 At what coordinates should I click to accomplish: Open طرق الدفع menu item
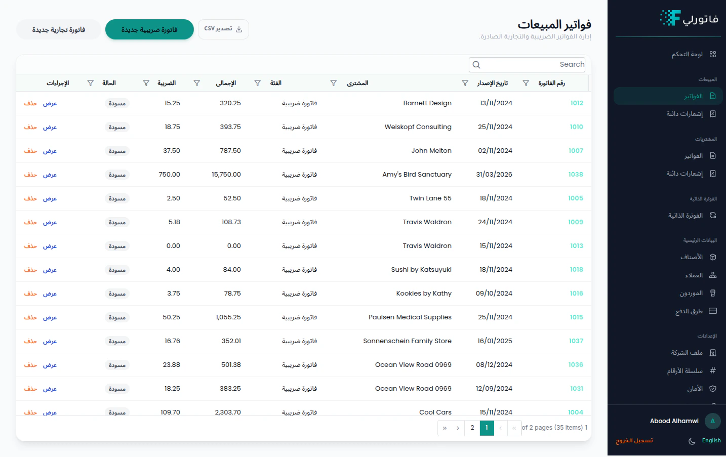click(x=668, y=311)
